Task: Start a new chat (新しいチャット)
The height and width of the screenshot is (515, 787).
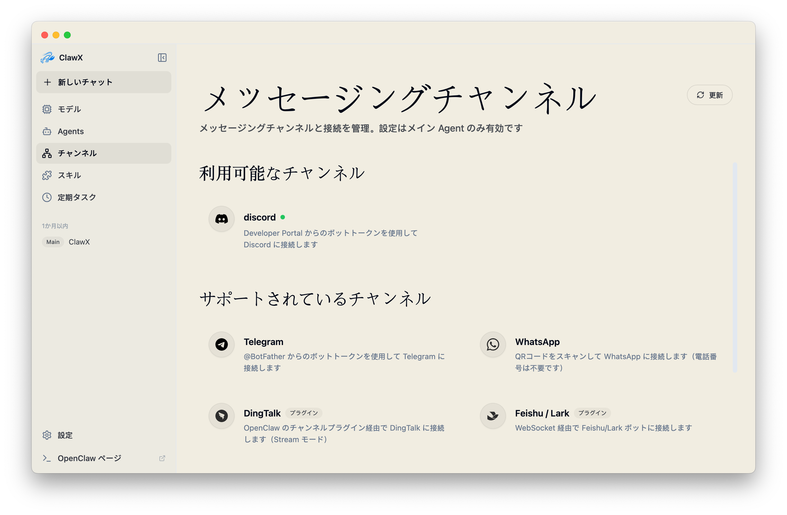Action: point(103,82)
